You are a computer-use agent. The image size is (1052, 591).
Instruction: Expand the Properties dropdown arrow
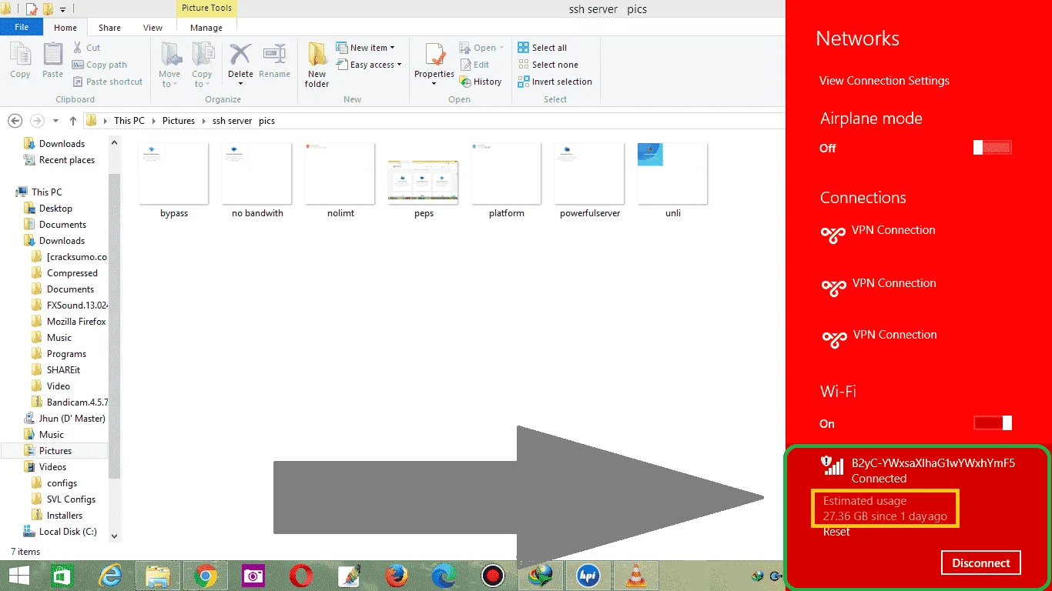(x=434, y=83)
